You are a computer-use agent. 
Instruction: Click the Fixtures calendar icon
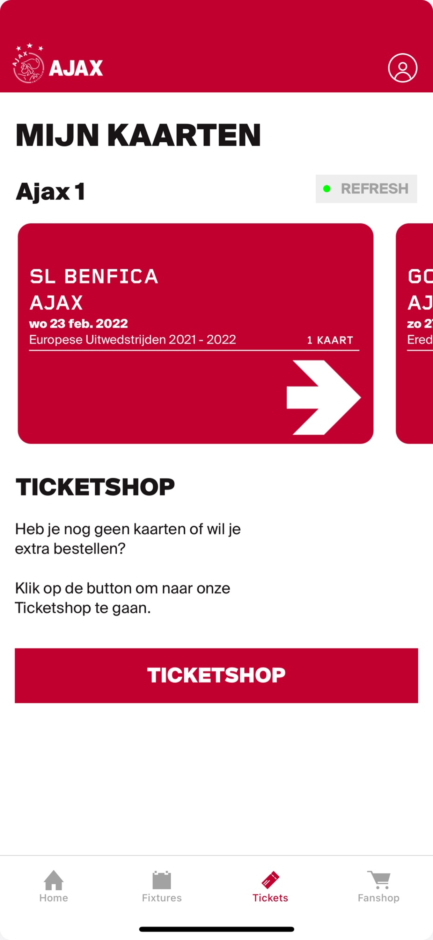pos(161,880)
